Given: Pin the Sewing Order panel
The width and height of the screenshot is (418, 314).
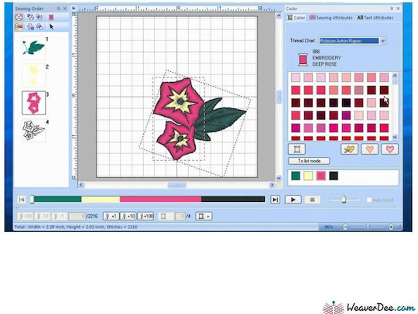Looking at the screenshot, I should click(58, 9).
